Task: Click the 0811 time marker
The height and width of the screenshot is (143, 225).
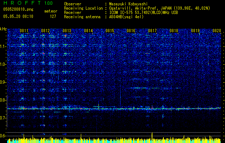Action: (24, 30)
